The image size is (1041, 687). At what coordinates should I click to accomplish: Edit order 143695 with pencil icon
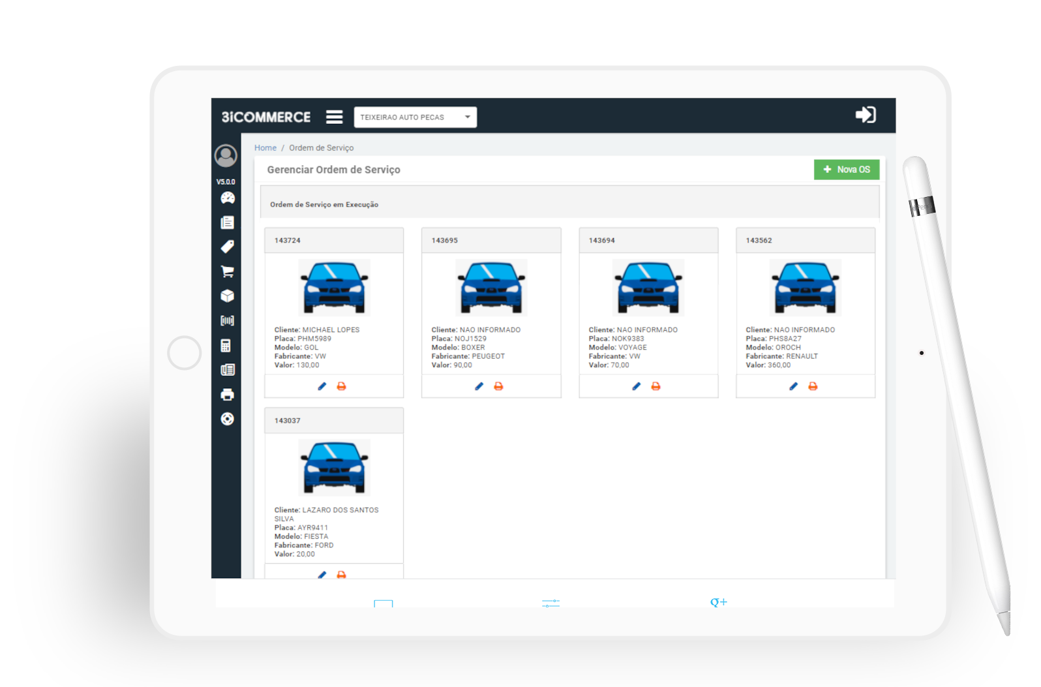tap(479, 386)
